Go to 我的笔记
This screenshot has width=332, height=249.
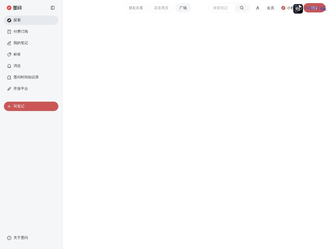click(31, 43)
